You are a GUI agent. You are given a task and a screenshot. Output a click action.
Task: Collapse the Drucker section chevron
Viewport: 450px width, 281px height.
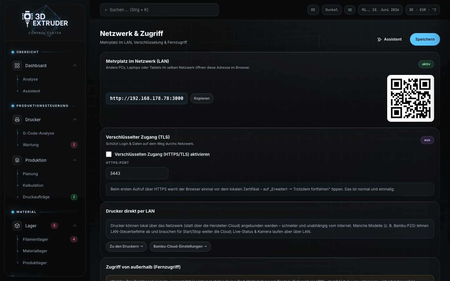point(75,120)
